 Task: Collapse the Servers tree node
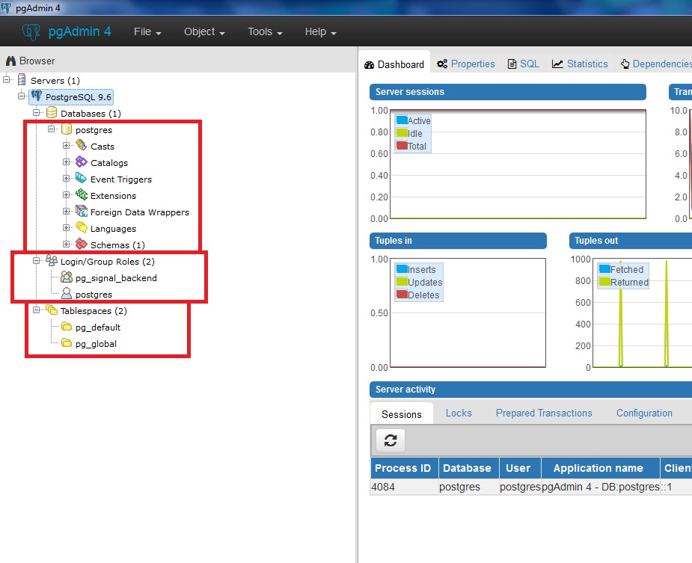coord(7,79)
